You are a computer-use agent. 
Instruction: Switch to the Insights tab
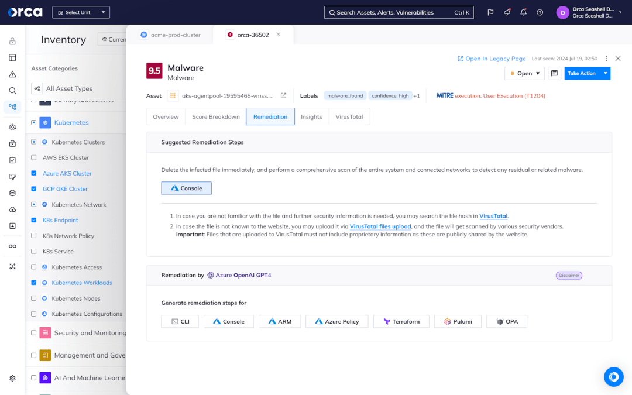coord(311,117)
